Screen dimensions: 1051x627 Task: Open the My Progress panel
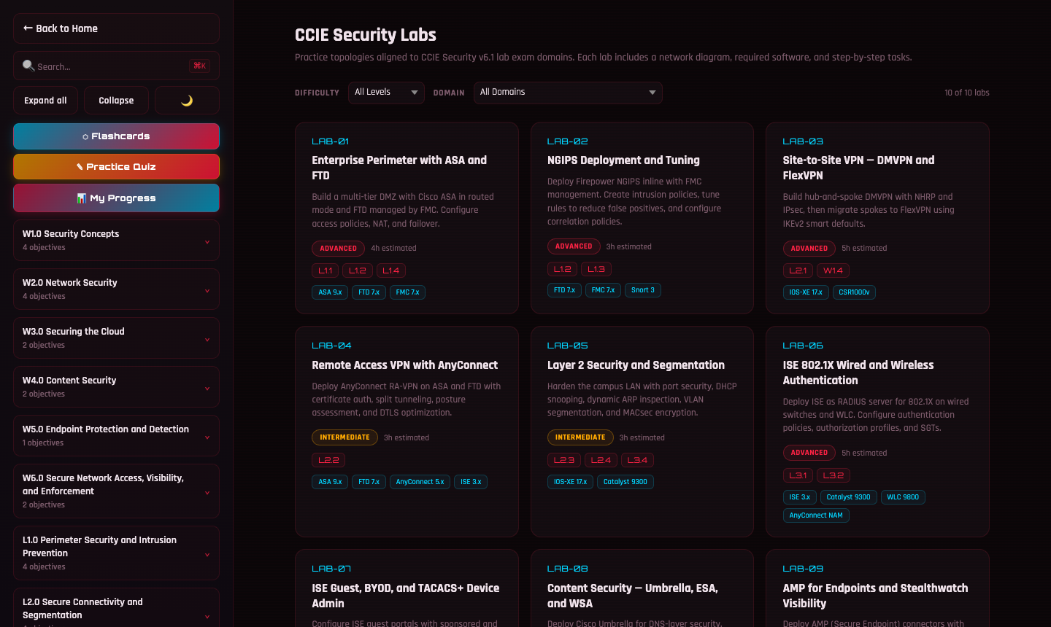(116, 198)
